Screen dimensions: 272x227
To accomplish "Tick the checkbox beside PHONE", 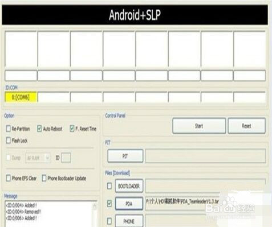I will click(x=109, y=221).
